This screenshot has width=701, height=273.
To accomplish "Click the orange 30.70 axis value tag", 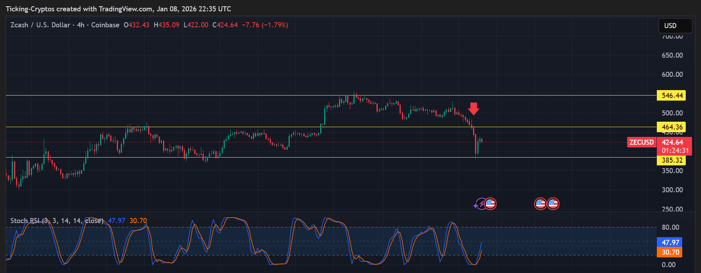I will tap(670, 252).
